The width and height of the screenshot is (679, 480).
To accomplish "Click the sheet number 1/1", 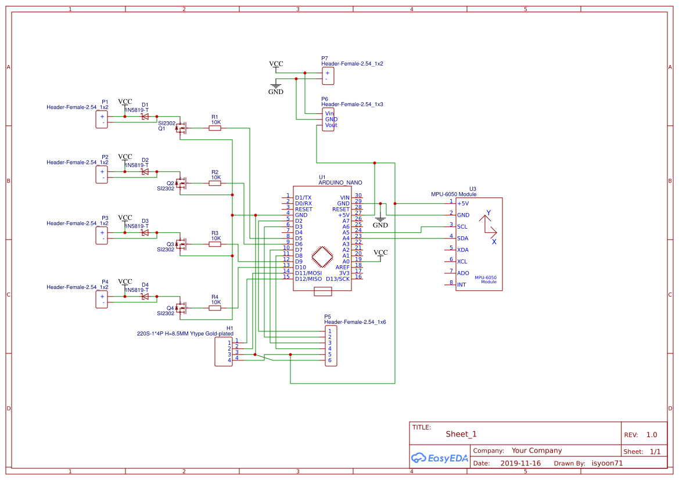I will pos(655,452).
